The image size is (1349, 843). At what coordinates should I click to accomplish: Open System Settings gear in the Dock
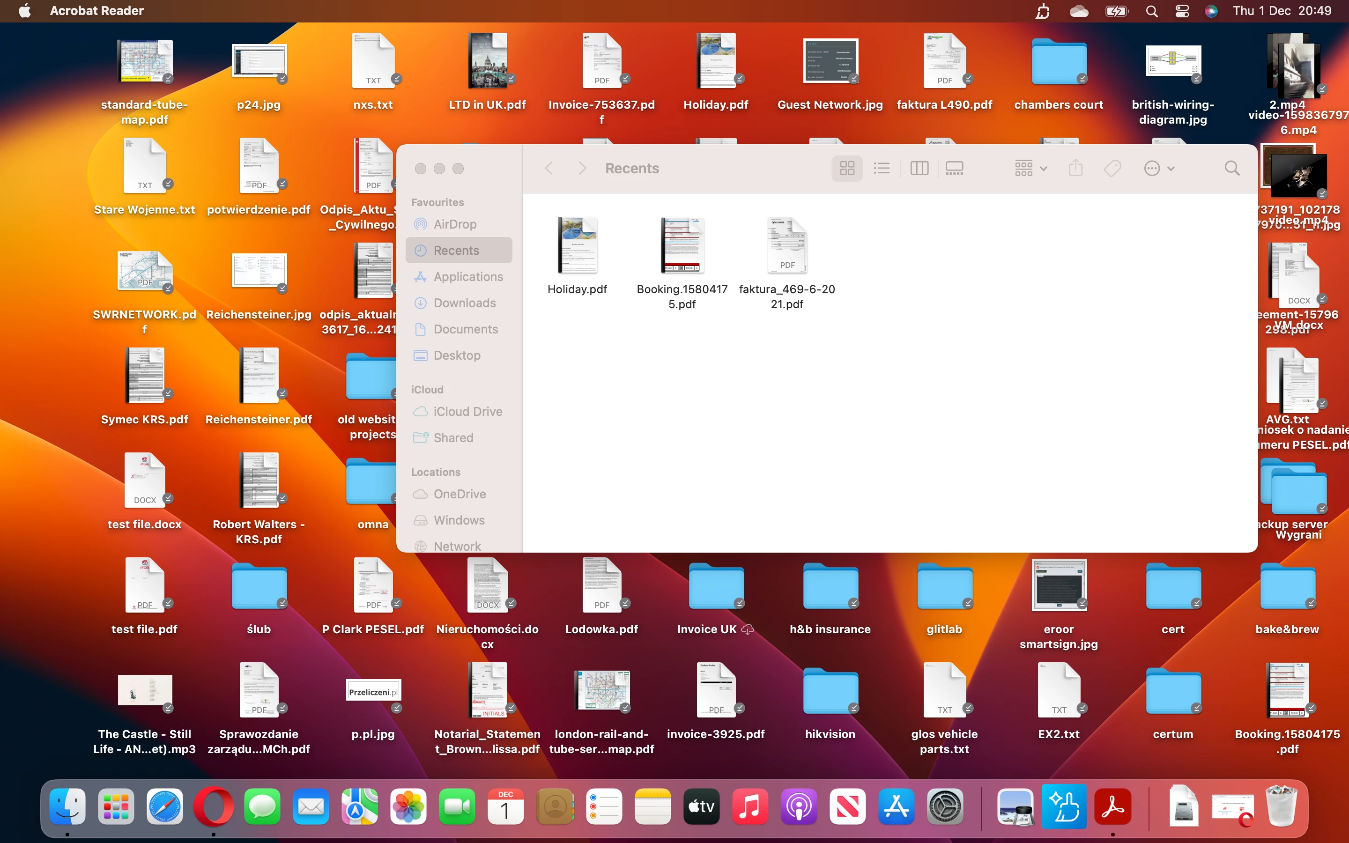click(945, 807)
